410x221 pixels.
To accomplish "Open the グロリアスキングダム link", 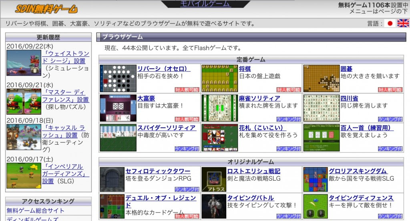I will coord(358,171).
